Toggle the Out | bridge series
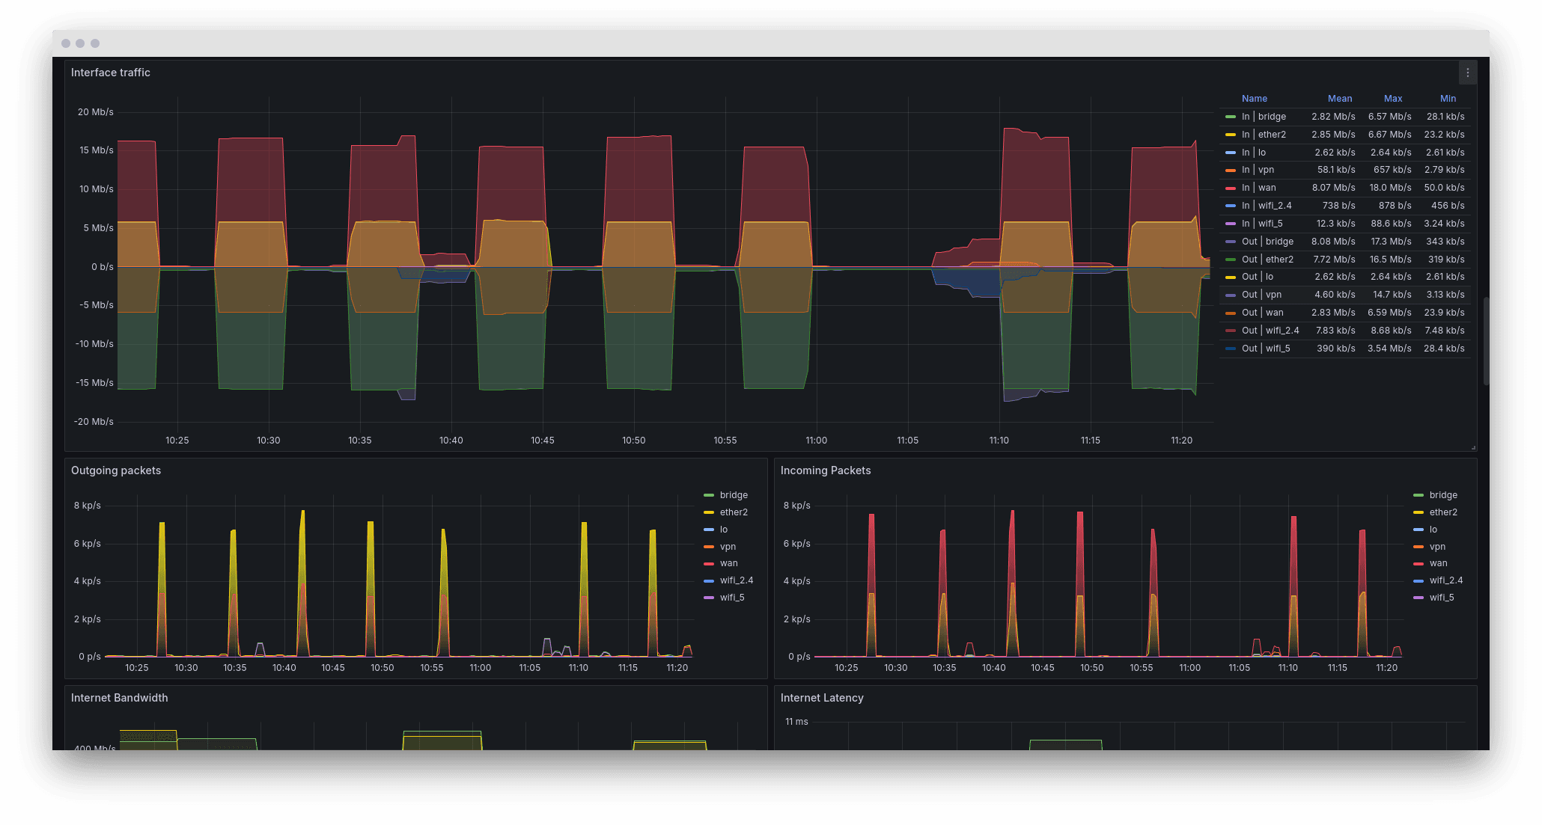This screenshot has height=825, width=1542. [1267, 242]
